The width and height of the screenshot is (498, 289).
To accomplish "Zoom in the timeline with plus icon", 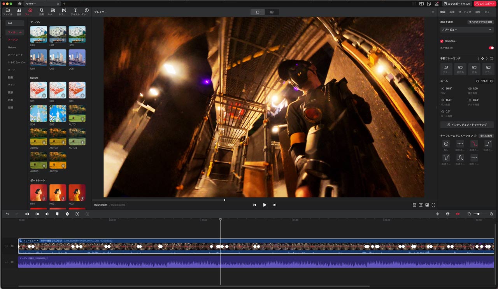I will pos(491,214).
